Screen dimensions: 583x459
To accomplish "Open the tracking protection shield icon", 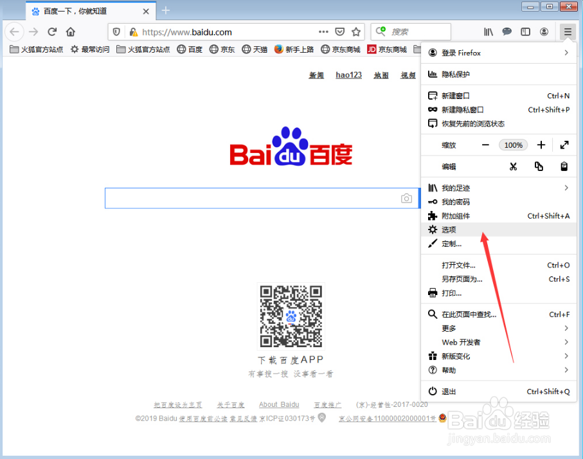I will point(116,32).
